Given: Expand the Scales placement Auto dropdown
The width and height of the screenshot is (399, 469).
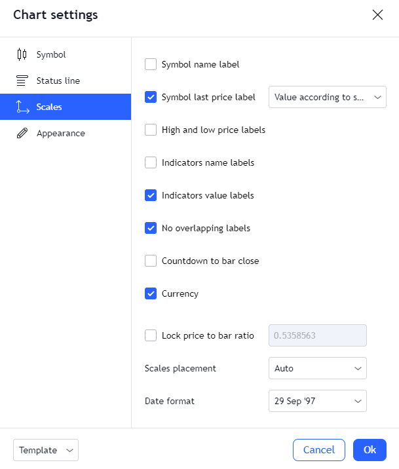Looking at the screenshot, I should point(318,368).
